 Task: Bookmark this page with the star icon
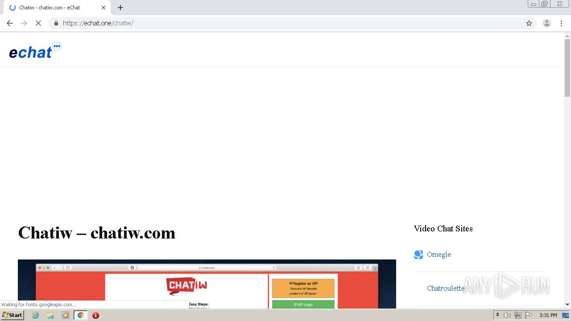(529, 23)
